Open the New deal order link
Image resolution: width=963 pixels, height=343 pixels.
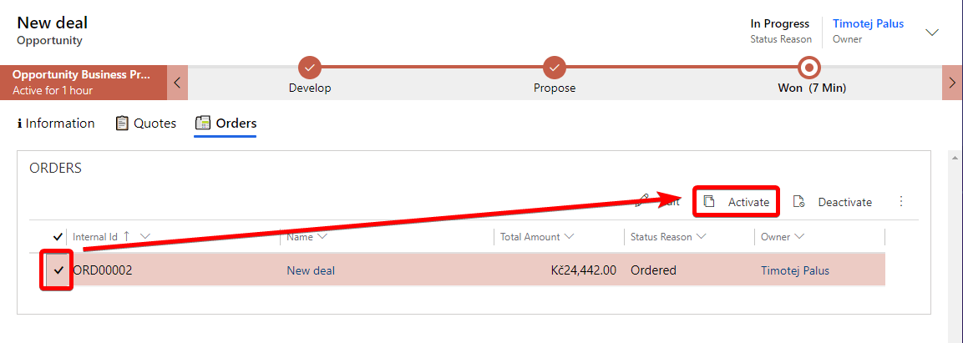click(311, 270)
